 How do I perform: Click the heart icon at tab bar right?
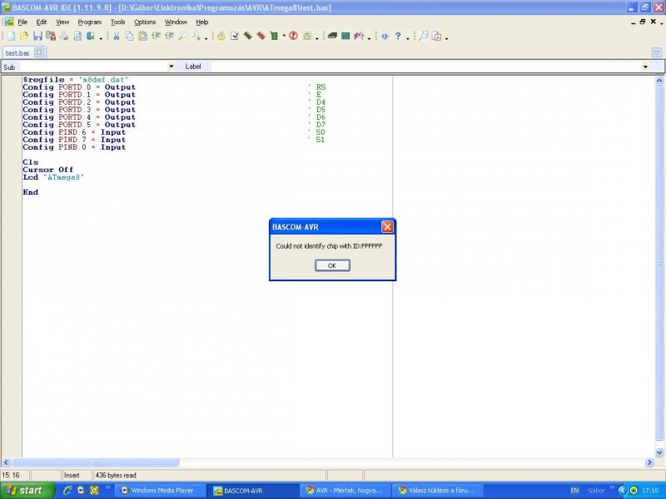pyautogui.click(x=656, y=52)
